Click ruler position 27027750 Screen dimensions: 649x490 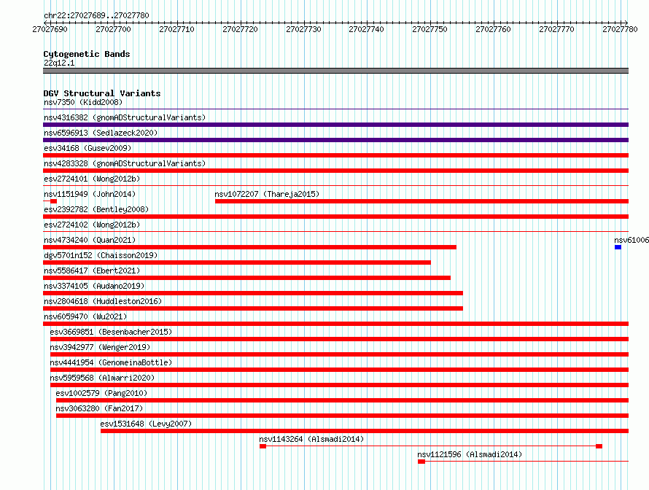pyautogui.click(x=430, y=29)
